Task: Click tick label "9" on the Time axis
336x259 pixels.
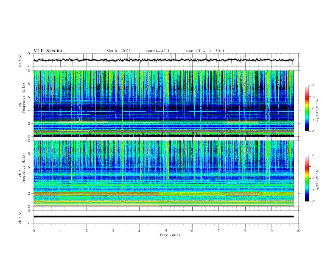Action: (272, 231)
